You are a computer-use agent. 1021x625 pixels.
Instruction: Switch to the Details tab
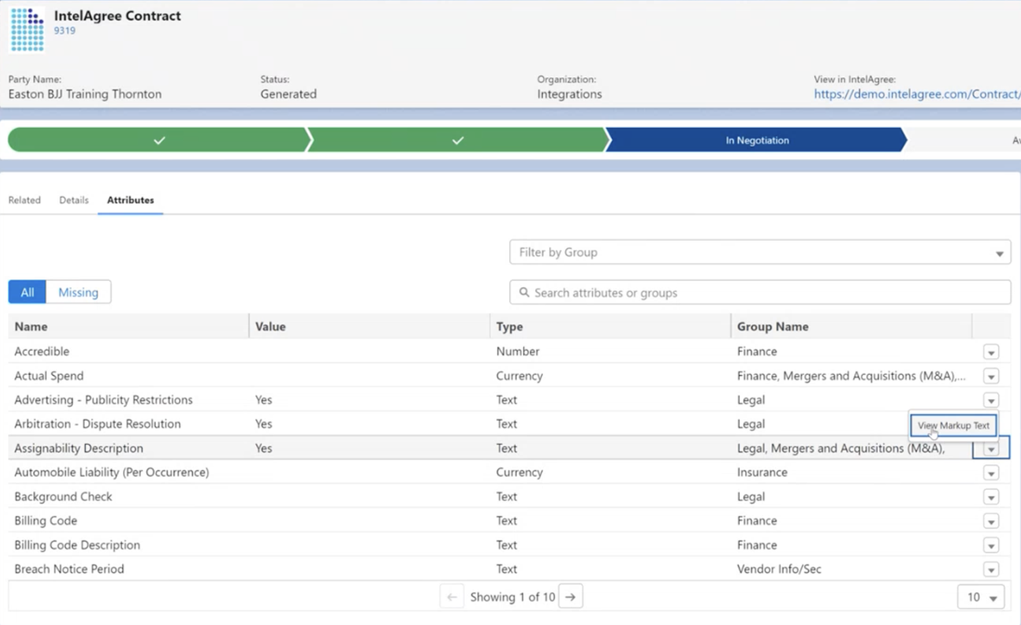pos(74,200)
